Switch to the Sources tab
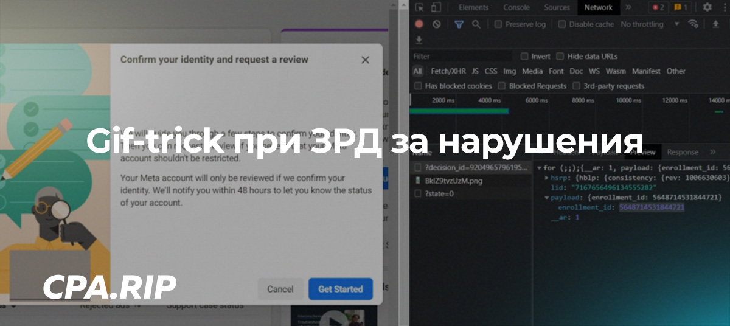 pos(557,7)
